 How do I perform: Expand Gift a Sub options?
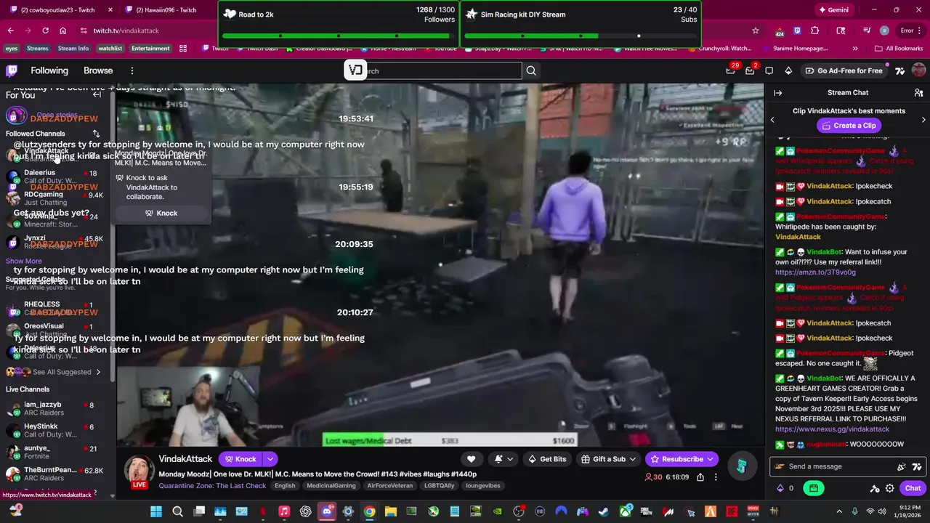click(633, 459)
